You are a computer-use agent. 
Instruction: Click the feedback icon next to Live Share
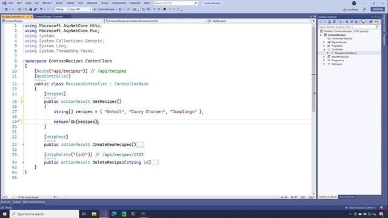364,10
